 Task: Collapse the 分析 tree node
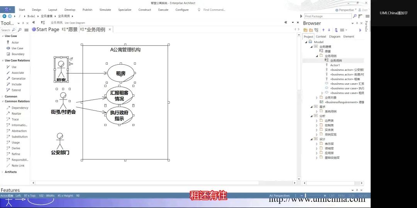coord(312,116)
